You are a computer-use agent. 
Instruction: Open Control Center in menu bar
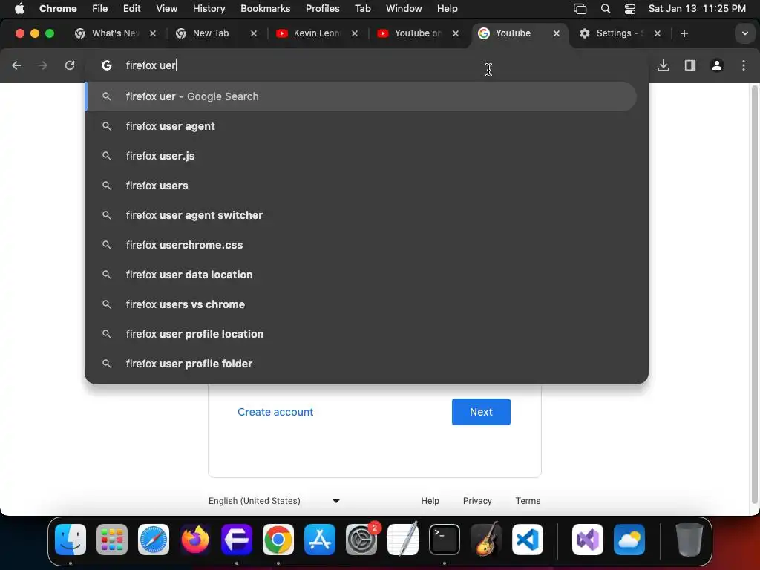pyautogui.click(x=629, y=9)
